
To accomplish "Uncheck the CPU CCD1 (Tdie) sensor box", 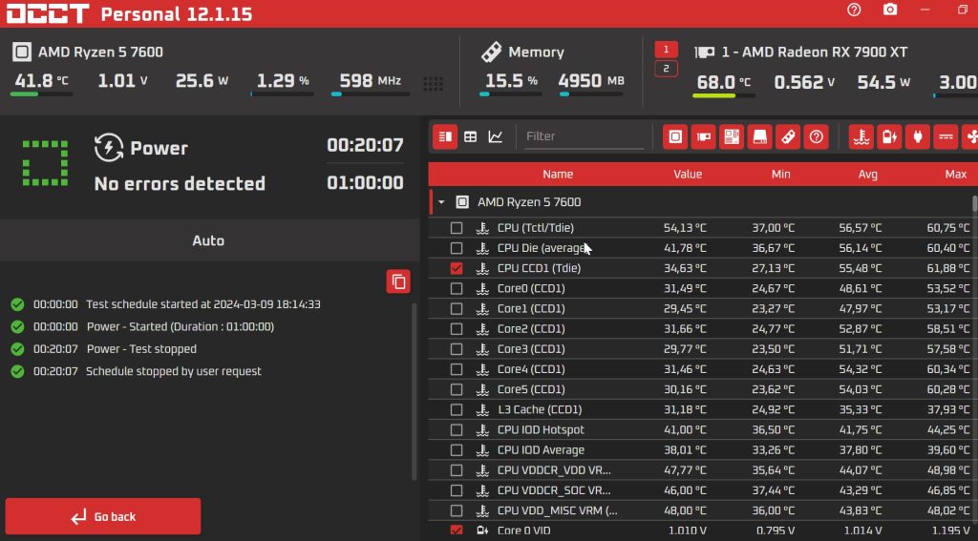I will [x=457, y=268].
